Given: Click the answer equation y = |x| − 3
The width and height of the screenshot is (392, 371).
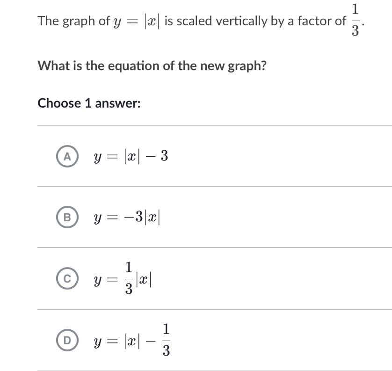Looking at the screenshot, I should point(131,156).
